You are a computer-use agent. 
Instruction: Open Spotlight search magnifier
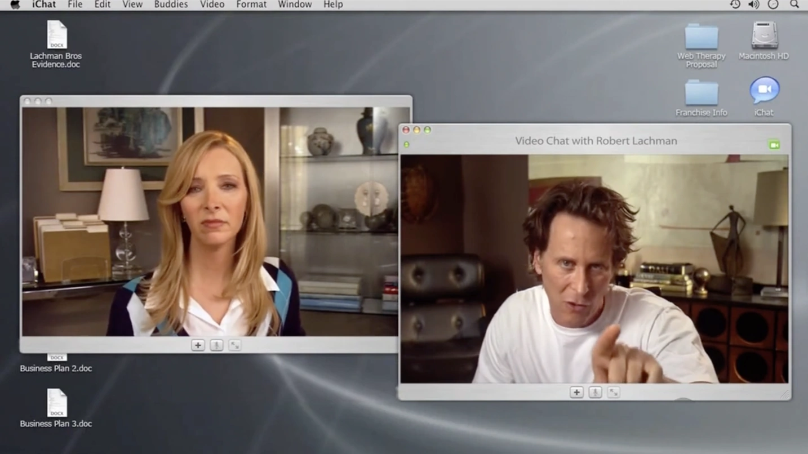click(x=794, y=5)
